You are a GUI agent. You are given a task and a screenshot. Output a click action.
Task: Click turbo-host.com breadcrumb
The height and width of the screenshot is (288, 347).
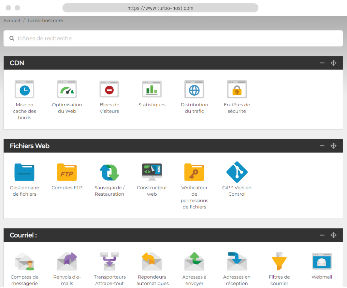pos(45,21)
